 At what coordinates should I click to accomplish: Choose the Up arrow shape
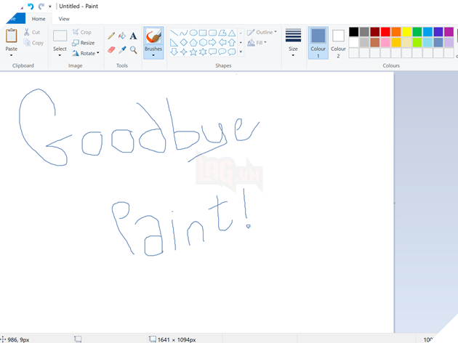pos(232,43)
